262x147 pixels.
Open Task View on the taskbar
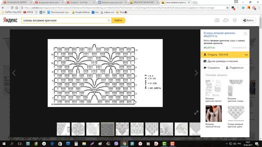[20, 144]
